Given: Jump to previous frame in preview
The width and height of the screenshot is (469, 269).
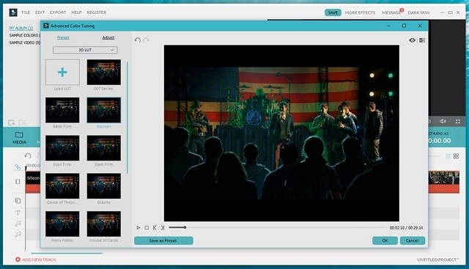Looking at the screenshot, I should (155, 228).
